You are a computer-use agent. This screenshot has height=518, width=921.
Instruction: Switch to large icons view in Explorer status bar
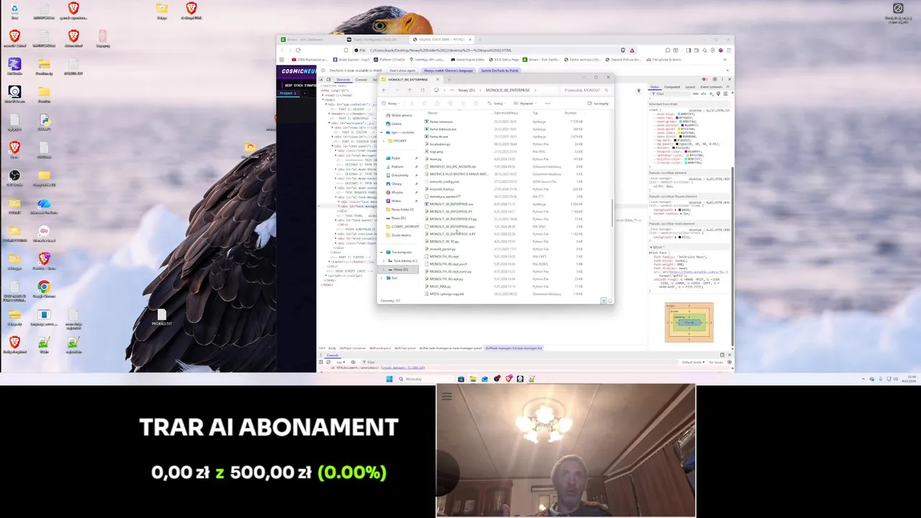(610, 301)
